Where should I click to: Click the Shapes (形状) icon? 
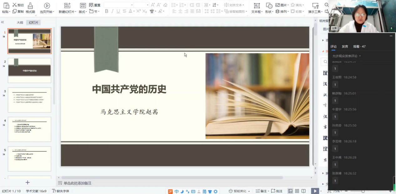(269, 6)
